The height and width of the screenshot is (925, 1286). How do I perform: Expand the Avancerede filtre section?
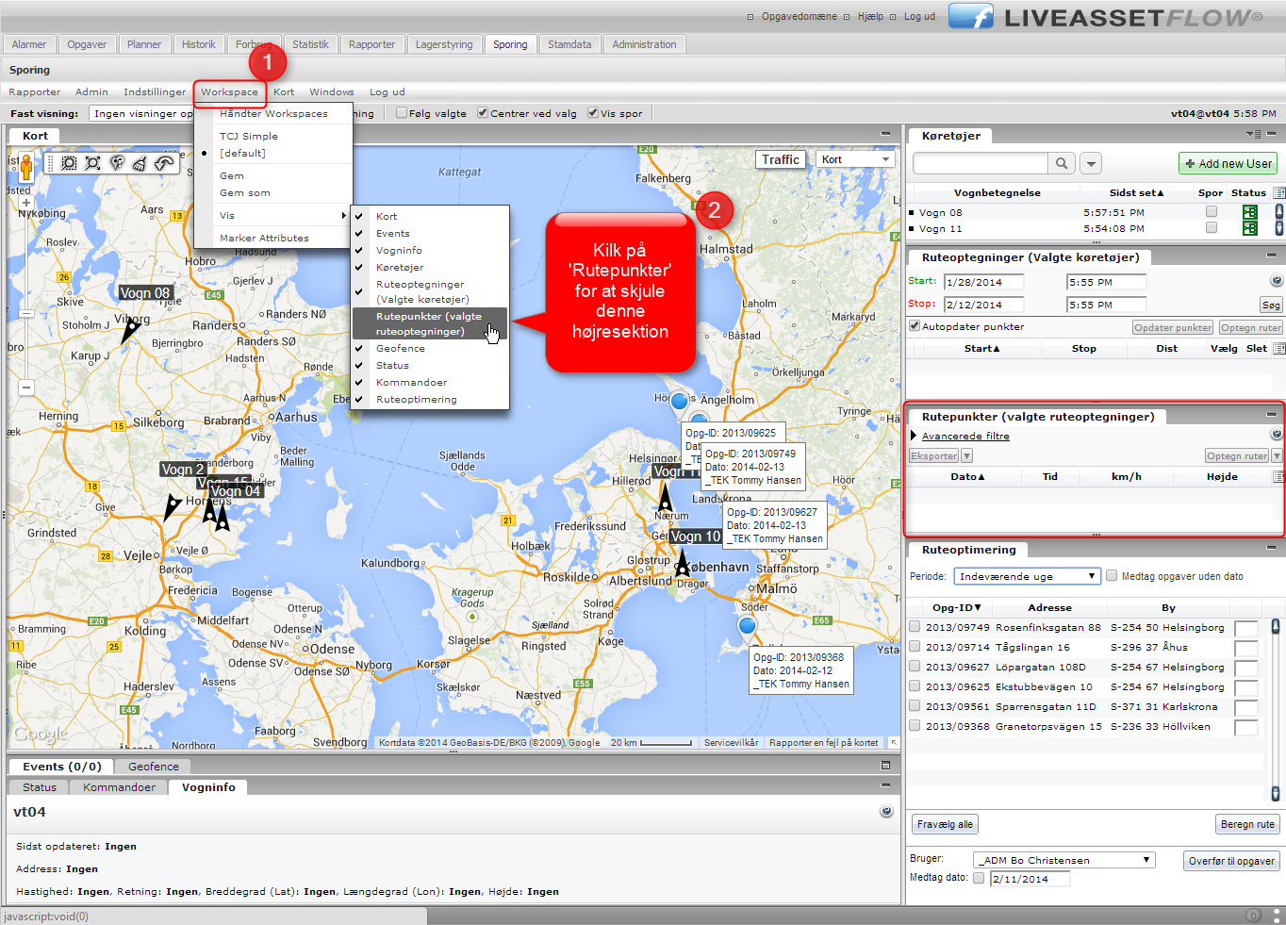[x=964, y=436]
